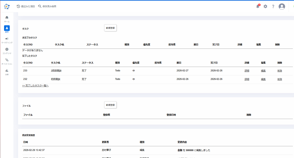Image resolution: width=294 pixels, height=158 pixels.
Task: Open 分析 in sidebar
Action: click(x=7, y=72)
